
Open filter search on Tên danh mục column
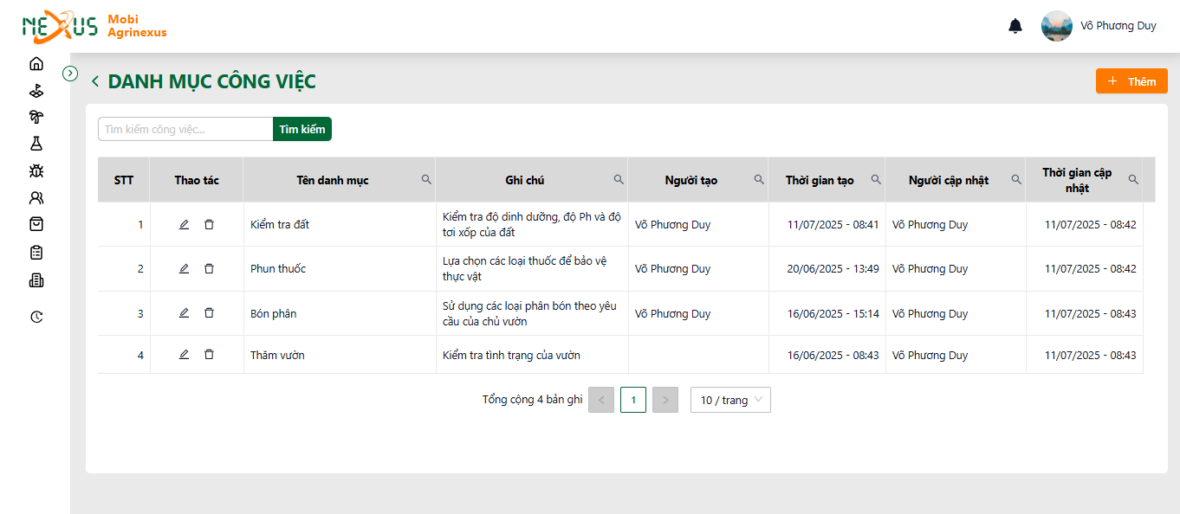tap(426, 179)
